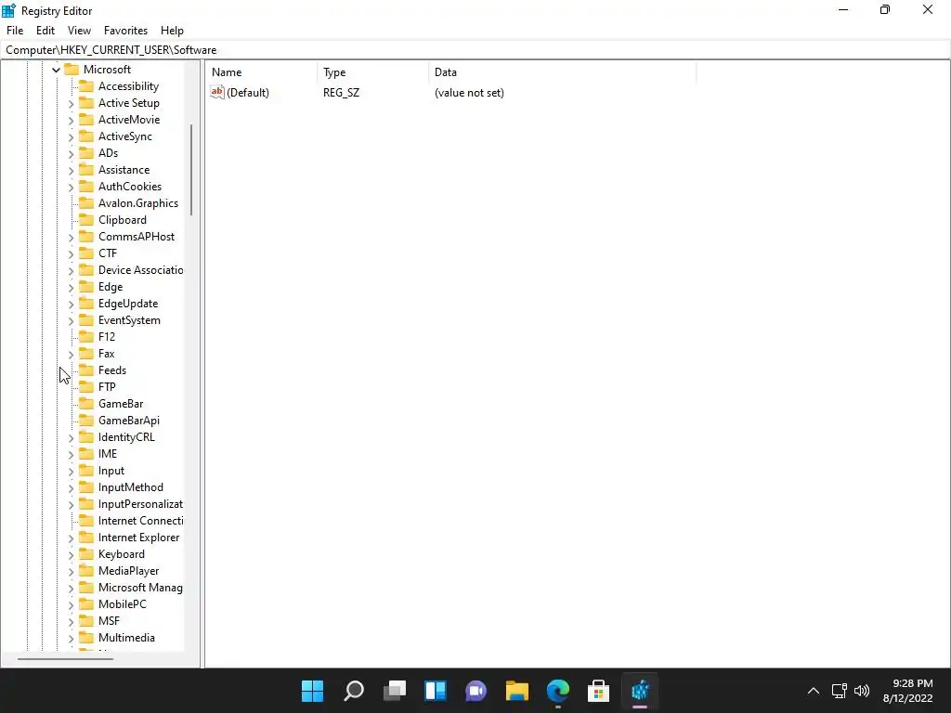
Task: Expand the IdentityCRL key
Action: pyautogui.click(x=71, y=437)
